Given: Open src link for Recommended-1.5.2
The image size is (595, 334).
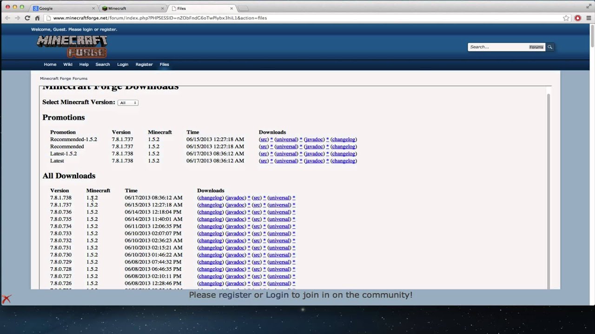Looking at the screenshot, I should point(264,139).
